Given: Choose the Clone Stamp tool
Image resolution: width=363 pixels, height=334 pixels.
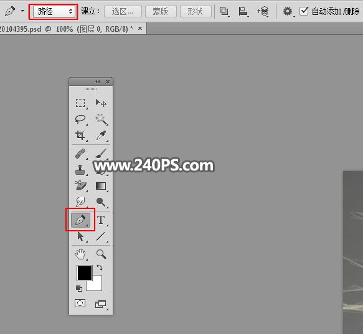Looking at the screenshot, I should tap(80, 170).
